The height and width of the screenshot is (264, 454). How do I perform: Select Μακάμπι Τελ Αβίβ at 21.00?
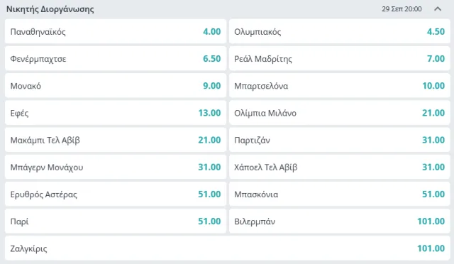pyautogui.click(x=116, y=140)
